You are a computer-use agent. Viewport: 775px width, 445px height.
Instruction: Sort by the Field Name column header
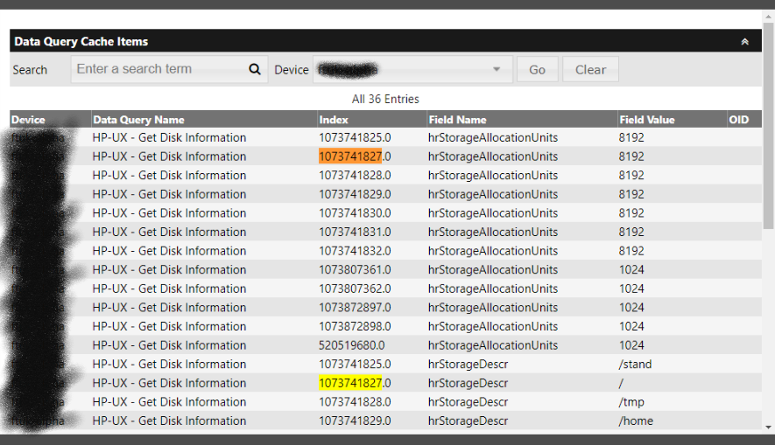(x=457, y=120)
